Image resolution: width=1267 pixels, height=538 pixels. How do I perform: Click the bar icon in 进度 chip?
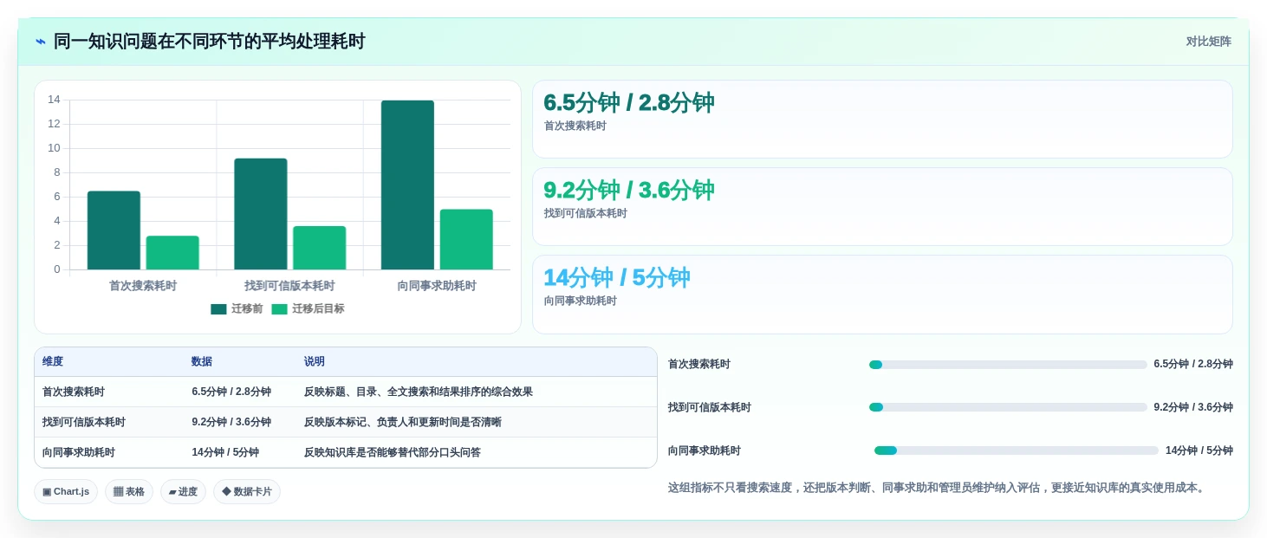pyautogui.click(x=172, y=492)
